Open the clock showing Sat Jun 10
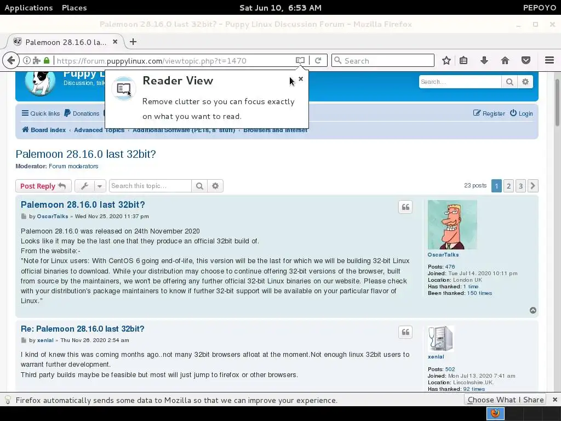The height and width of the screenshot is (421, 561). 280,8
